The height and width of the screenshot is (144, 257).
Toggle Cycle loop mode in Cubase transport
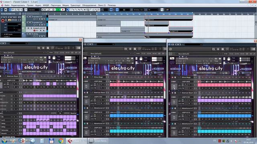coord(49,10)
